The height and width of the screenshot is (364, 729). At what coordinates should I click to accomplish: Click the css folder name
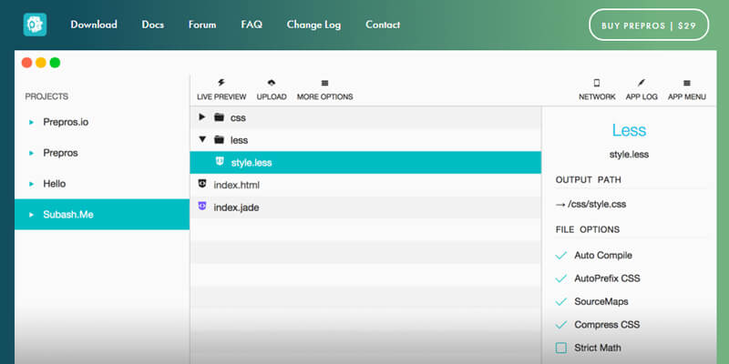click(x=238, y=118)
